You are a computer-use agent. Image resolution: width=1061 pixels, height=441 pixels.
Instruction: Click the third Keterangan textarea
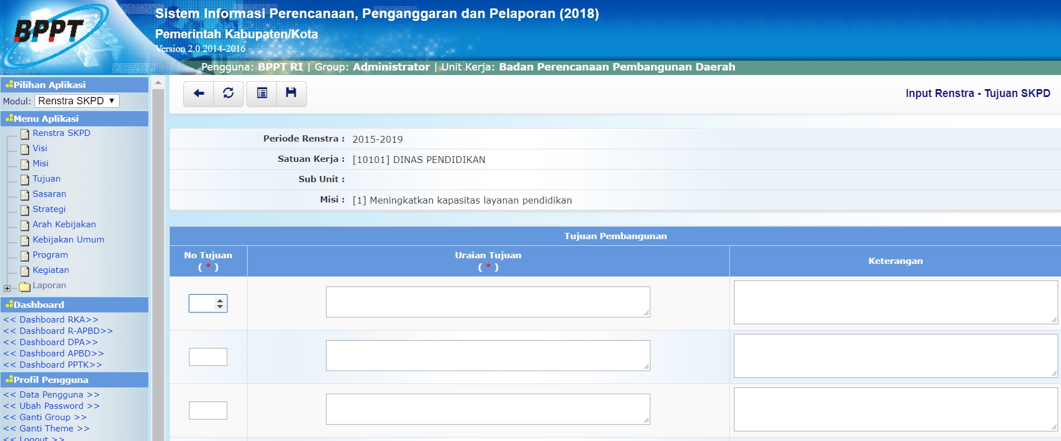click(x=896, y=409)
